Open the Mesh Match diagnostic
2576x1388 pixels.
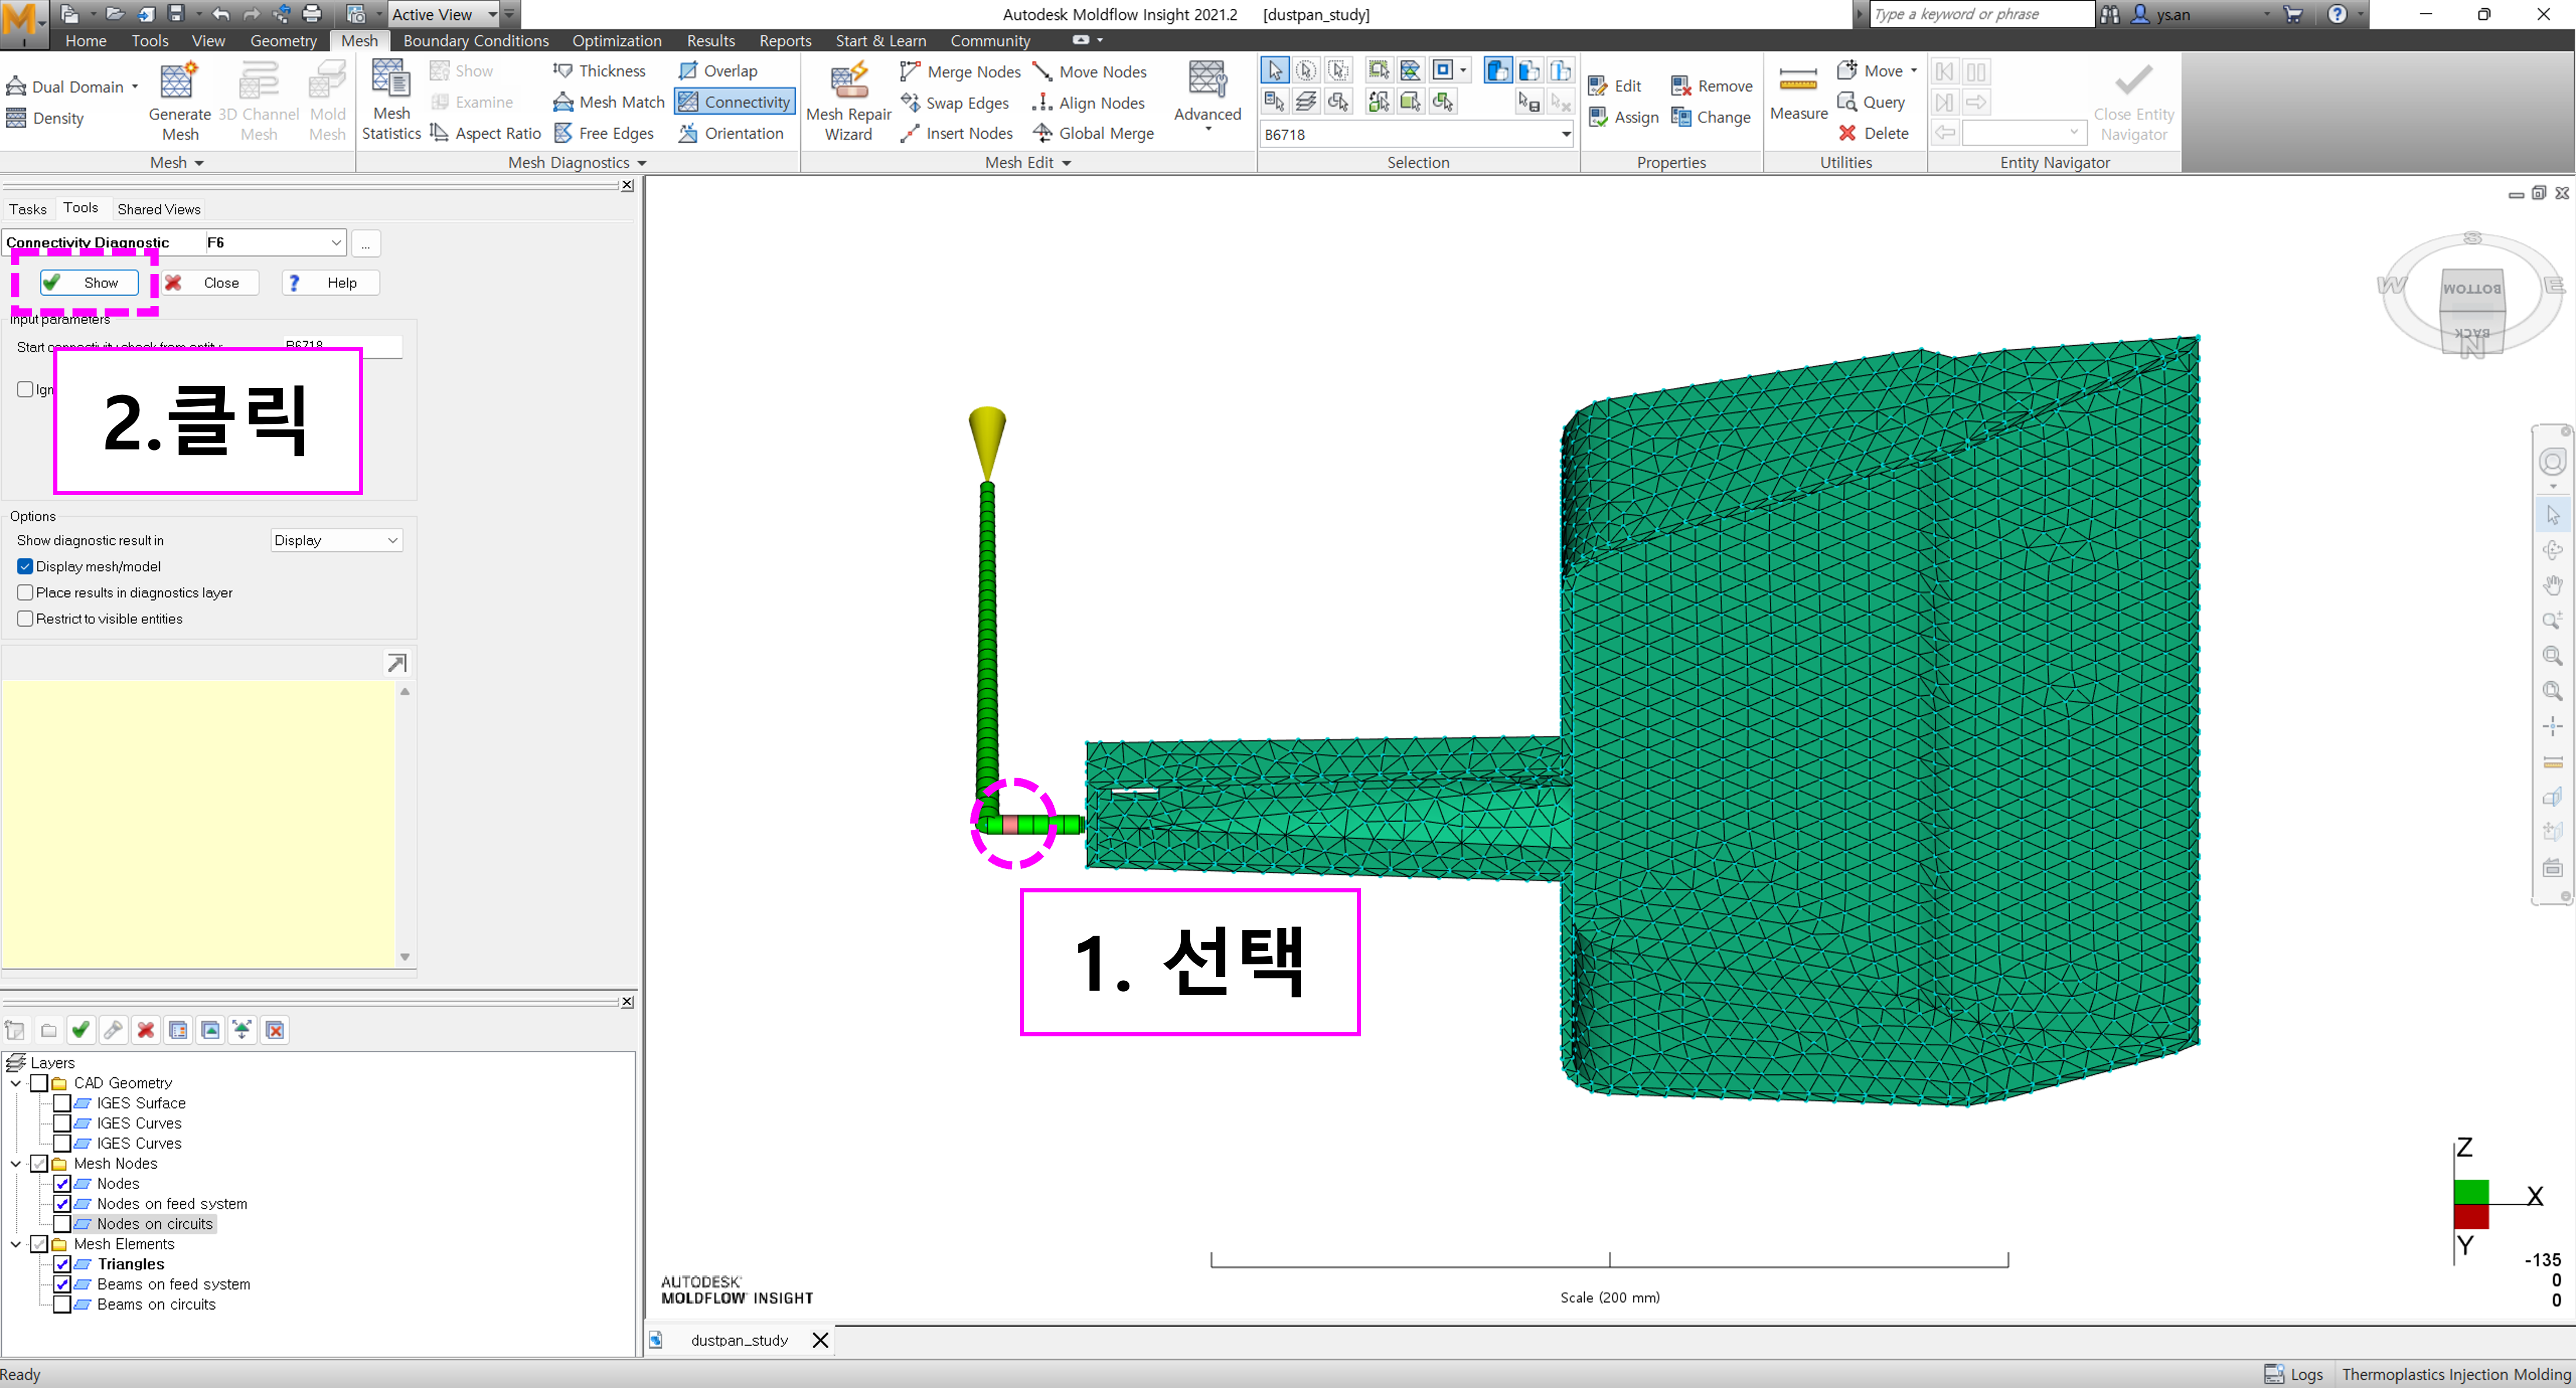pyautogui.click(x=609, y=102)
